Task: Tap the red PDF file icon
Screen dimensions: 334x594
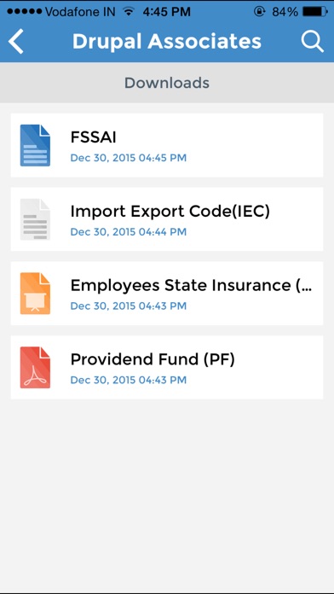Action: click(x=35, y=368)
